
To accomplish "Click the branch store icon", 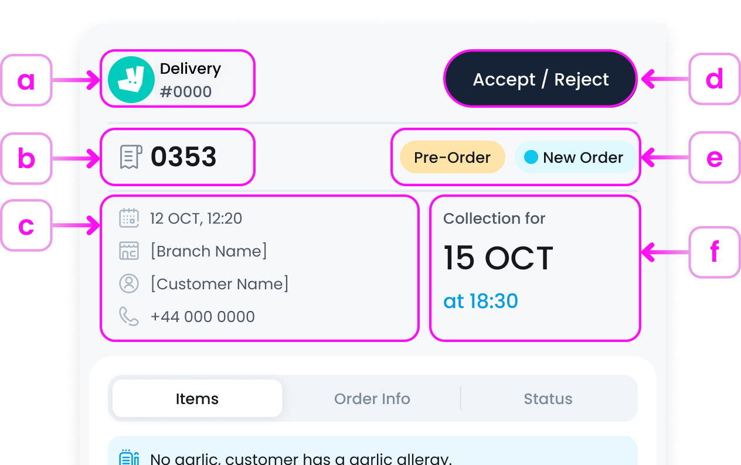I will click(129, 251).
